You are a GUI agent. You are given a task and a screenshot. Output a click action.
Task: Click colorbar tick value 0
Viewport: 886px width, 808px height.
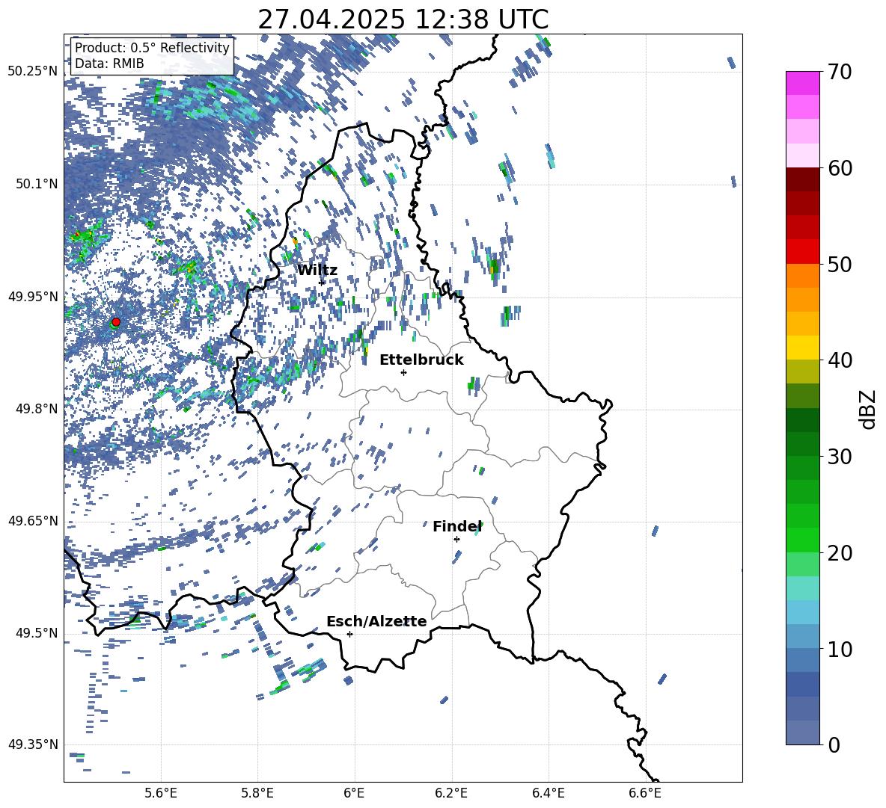pos(834,744)
